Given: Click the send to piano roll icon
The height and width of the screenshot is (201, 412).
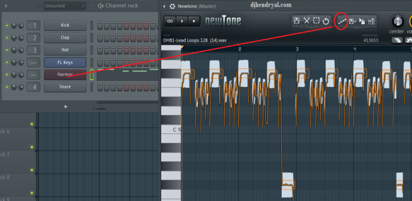Looking at the screenshot, I should (342, 22).
